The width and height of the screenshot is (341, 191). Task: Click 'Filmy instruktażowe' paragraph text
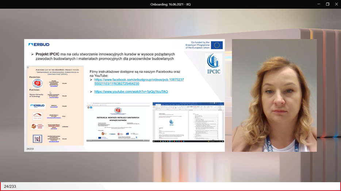coord(135,73)
